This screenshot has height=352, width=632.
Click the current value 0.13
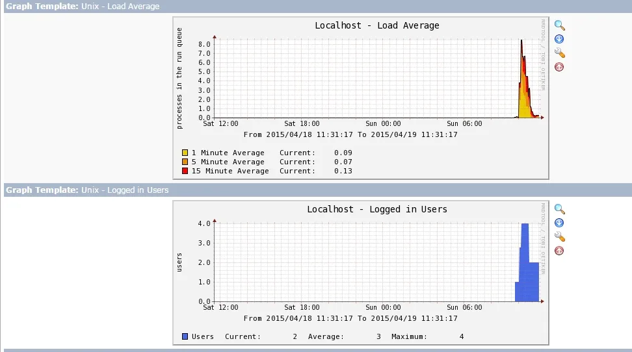(343, 171)
